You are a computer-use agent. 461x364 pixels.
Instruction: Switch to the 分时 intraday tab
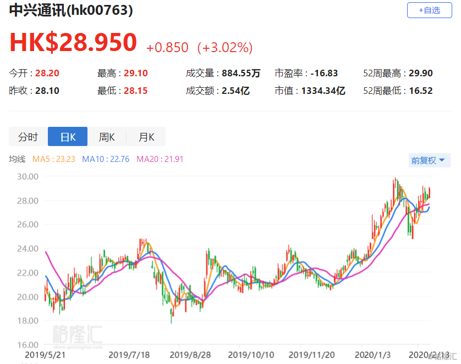click(28, 137)
